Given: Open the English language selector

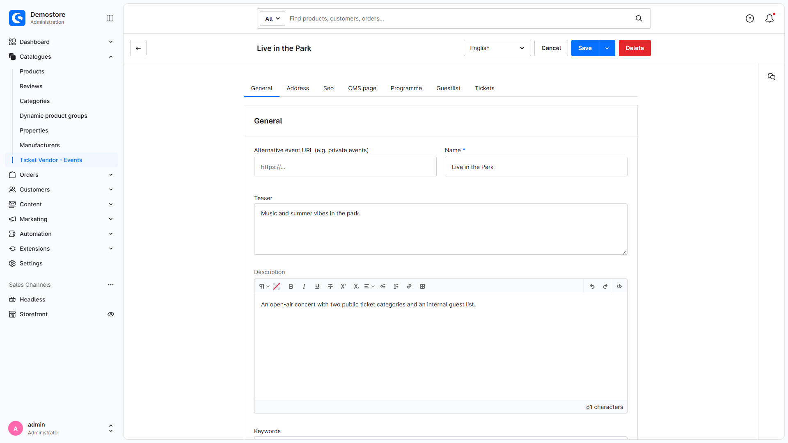Looking at the screenshot, I should click(x=497, y=48).
